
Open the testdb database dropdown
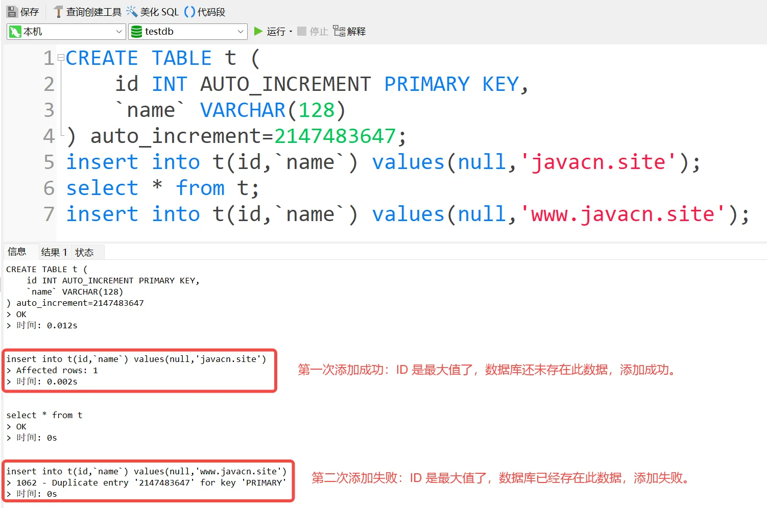click(x=188, y=32)
